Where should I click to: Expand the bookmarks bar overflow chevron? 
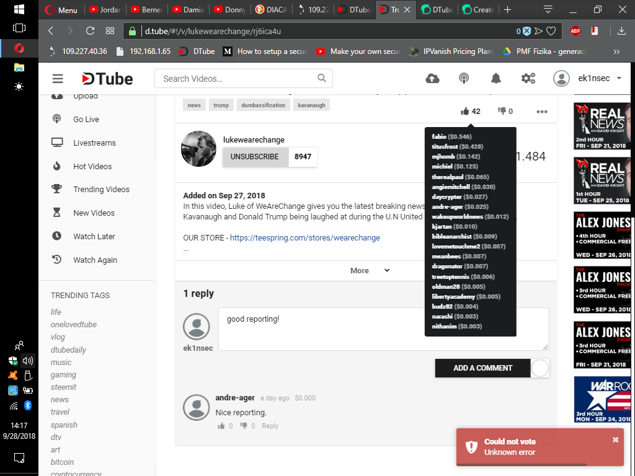616,51
